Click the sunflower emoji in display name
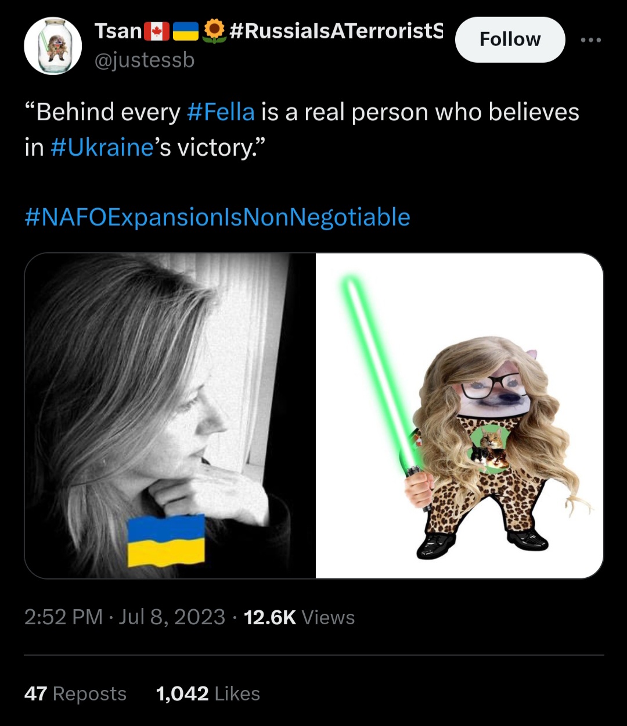Screen dimensions: 627x726 point(215,31)
